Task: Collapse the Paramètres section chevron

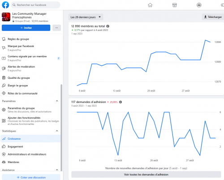Action: point(57,101)
